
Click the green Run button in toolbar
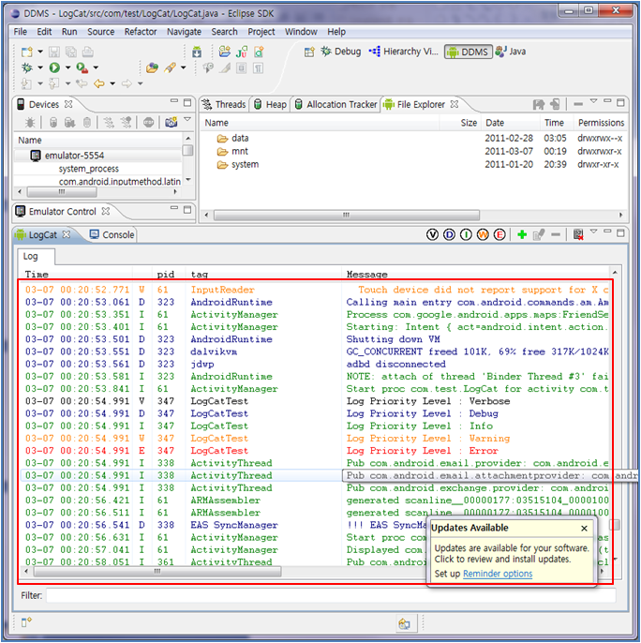(x=54, y=67)
